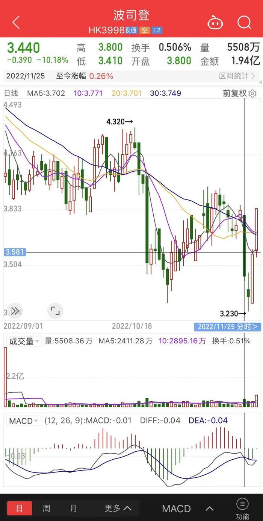Open the MACD sub-indicator dropdown
Viewport: 263px width, 521px height.
point(24,420)
